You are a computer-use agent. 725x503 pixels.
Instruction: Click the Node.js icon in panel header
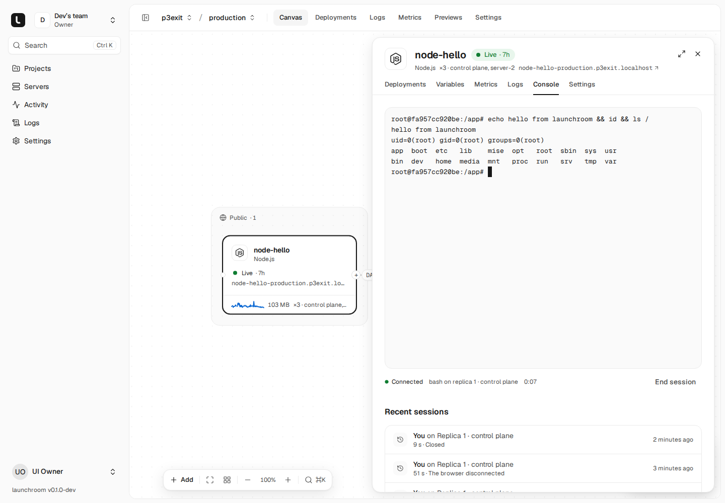tap(396, 59)
